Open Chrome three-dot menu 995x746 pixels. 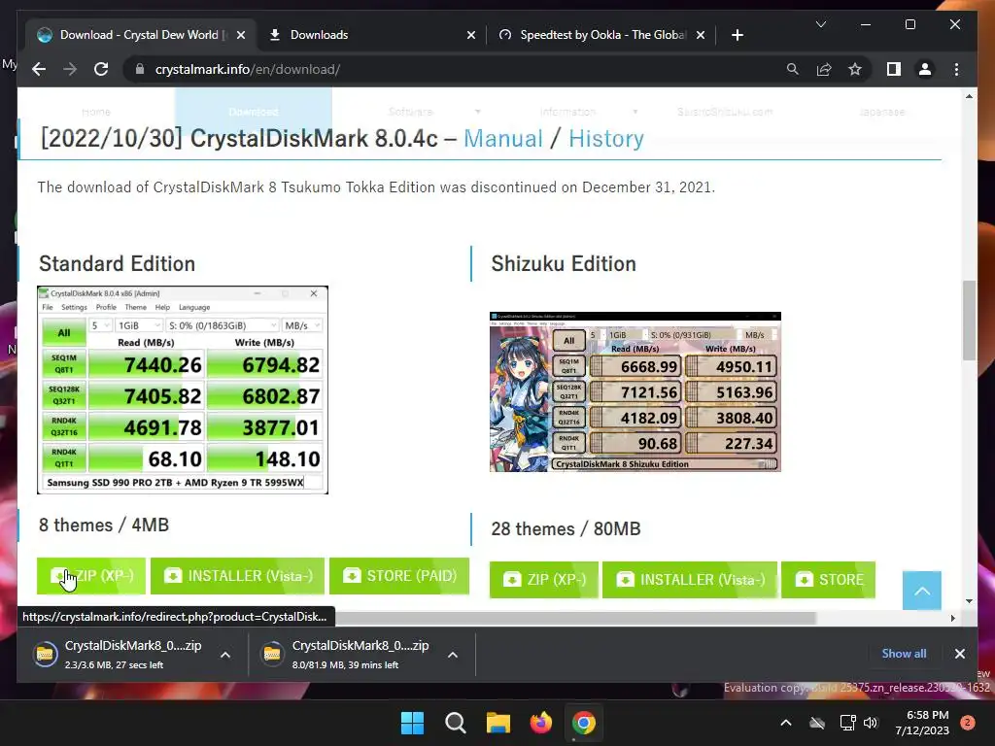(956, 69)
